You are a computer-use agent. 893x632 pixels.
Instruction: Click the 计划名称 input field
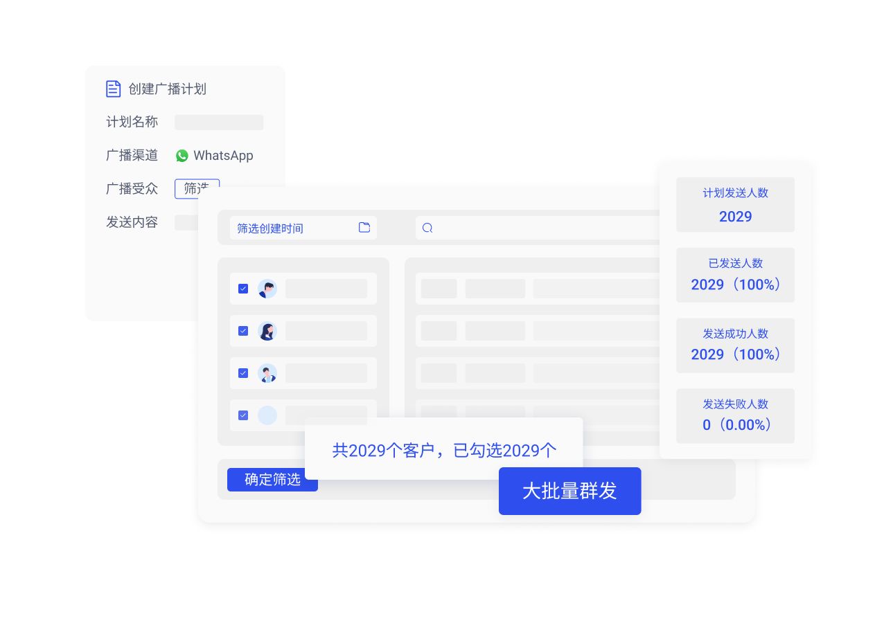coord(219,123)
